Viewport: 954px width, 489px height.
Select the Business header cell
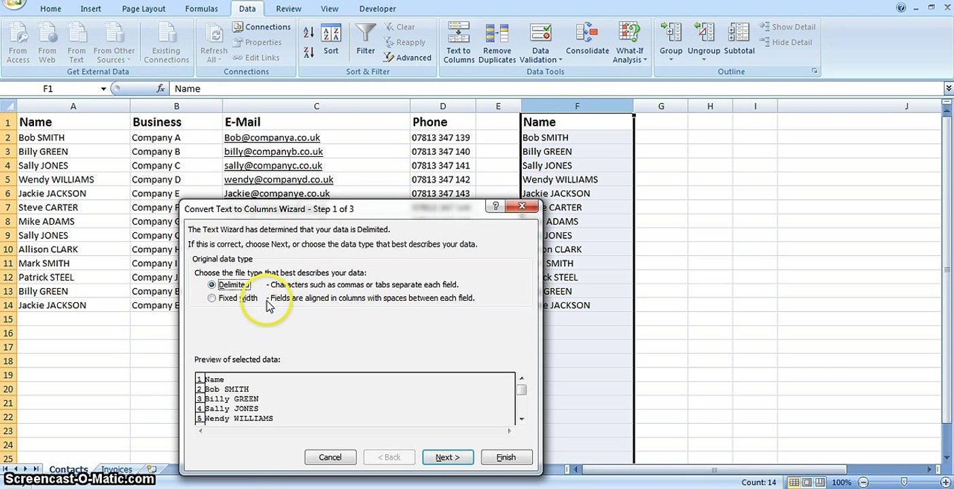tap(176, 122)
